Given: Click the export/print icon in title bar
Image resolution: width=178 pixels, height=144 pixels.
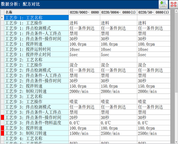Looking at the screenshot, I should (163, 4).
